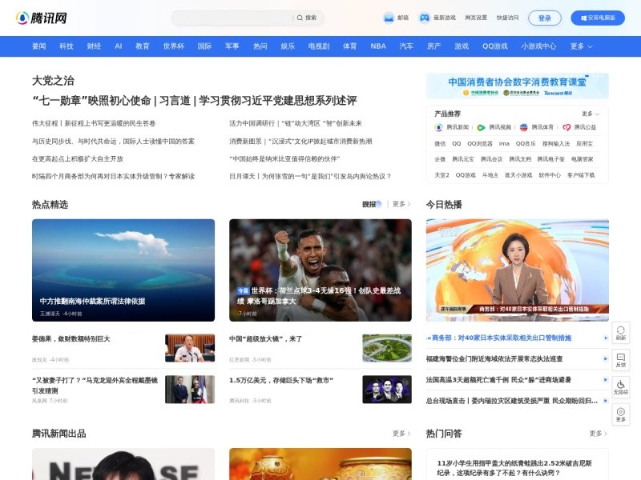Open the QQ浏览器 product link
This screenshot has width=641, height=480.
(480, 144)
